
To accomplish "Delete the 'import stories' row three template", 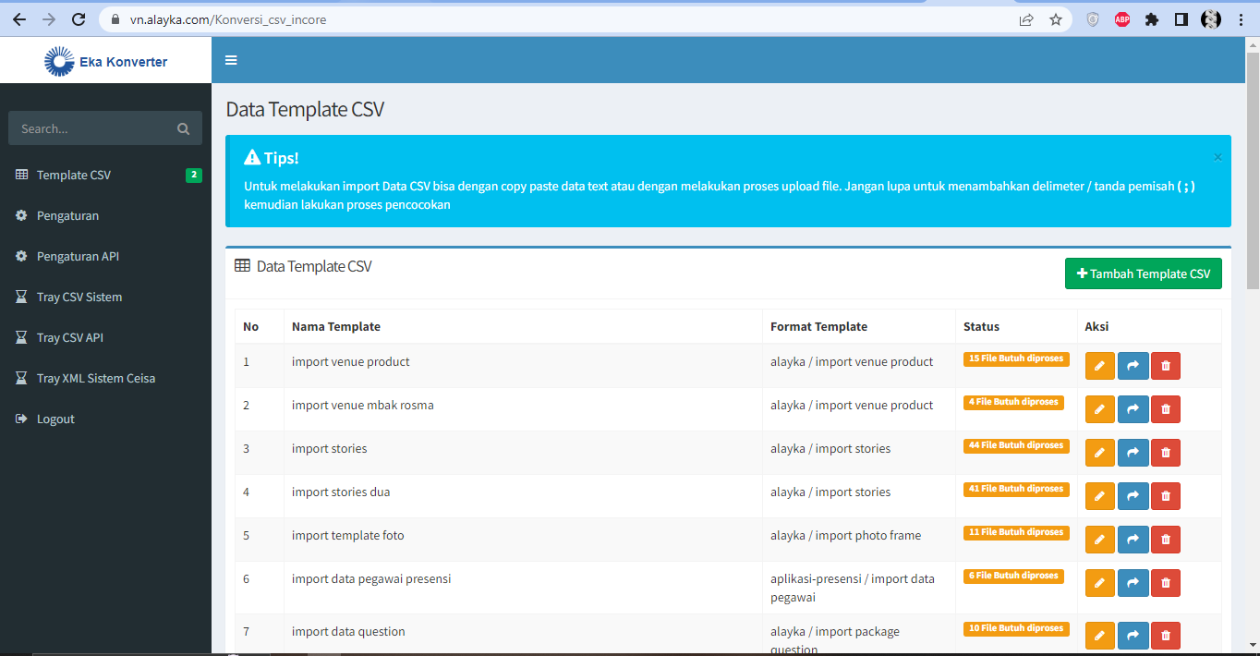I will point(1165,453).
